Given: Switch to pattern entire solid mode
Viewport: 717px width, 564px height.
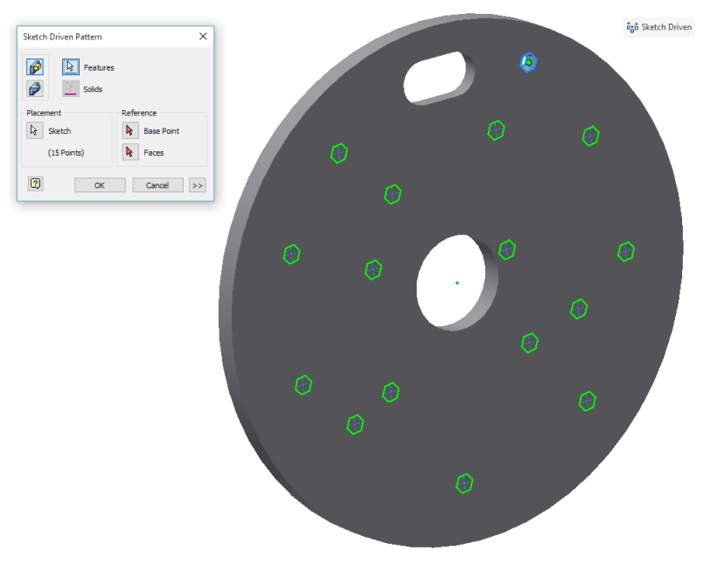Looking at the screenshot, I should pyautogui.click(x=36, y=88).
